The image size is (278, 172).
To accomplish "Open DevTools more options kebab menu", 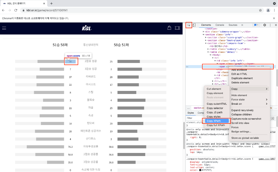I will [x=270, y=25].
